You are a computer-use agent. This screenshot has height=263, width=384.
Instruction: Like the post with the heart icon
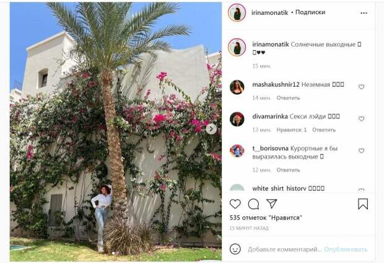tap(235, 204)
